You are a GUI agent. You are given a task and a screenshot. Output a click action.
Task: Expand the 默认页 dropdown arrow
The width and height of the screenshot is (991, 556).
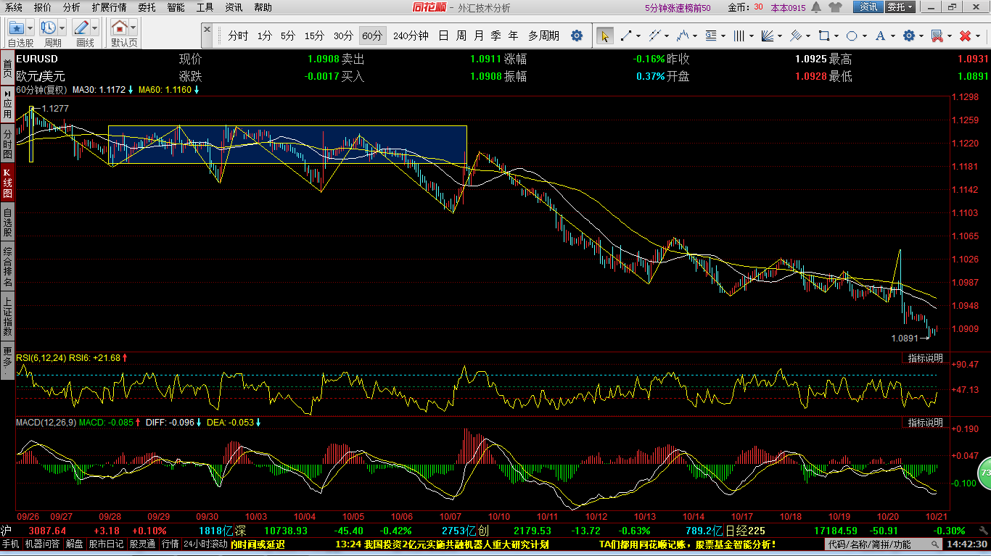click(133, 28)
